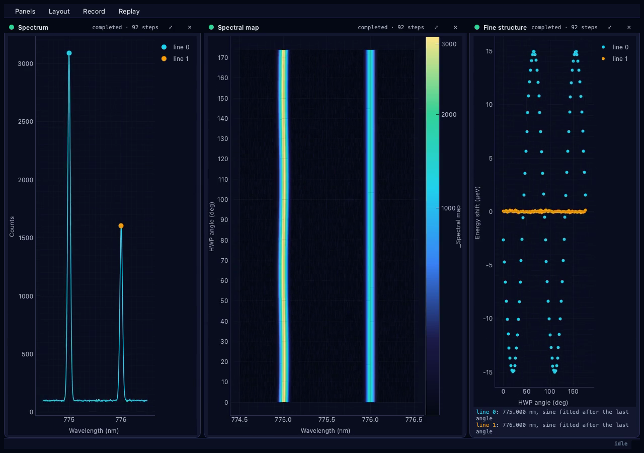Image resolution: width=644 pixels, height=453 pixels.
Task: Click the green status dot beside Fine structure
Action: (x=477, y=27)
